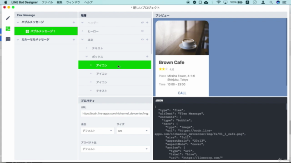Click the "aspectRatio": "20:13" JSON line
This screenshot has width=291, height=163.
(x=186, y=141)
